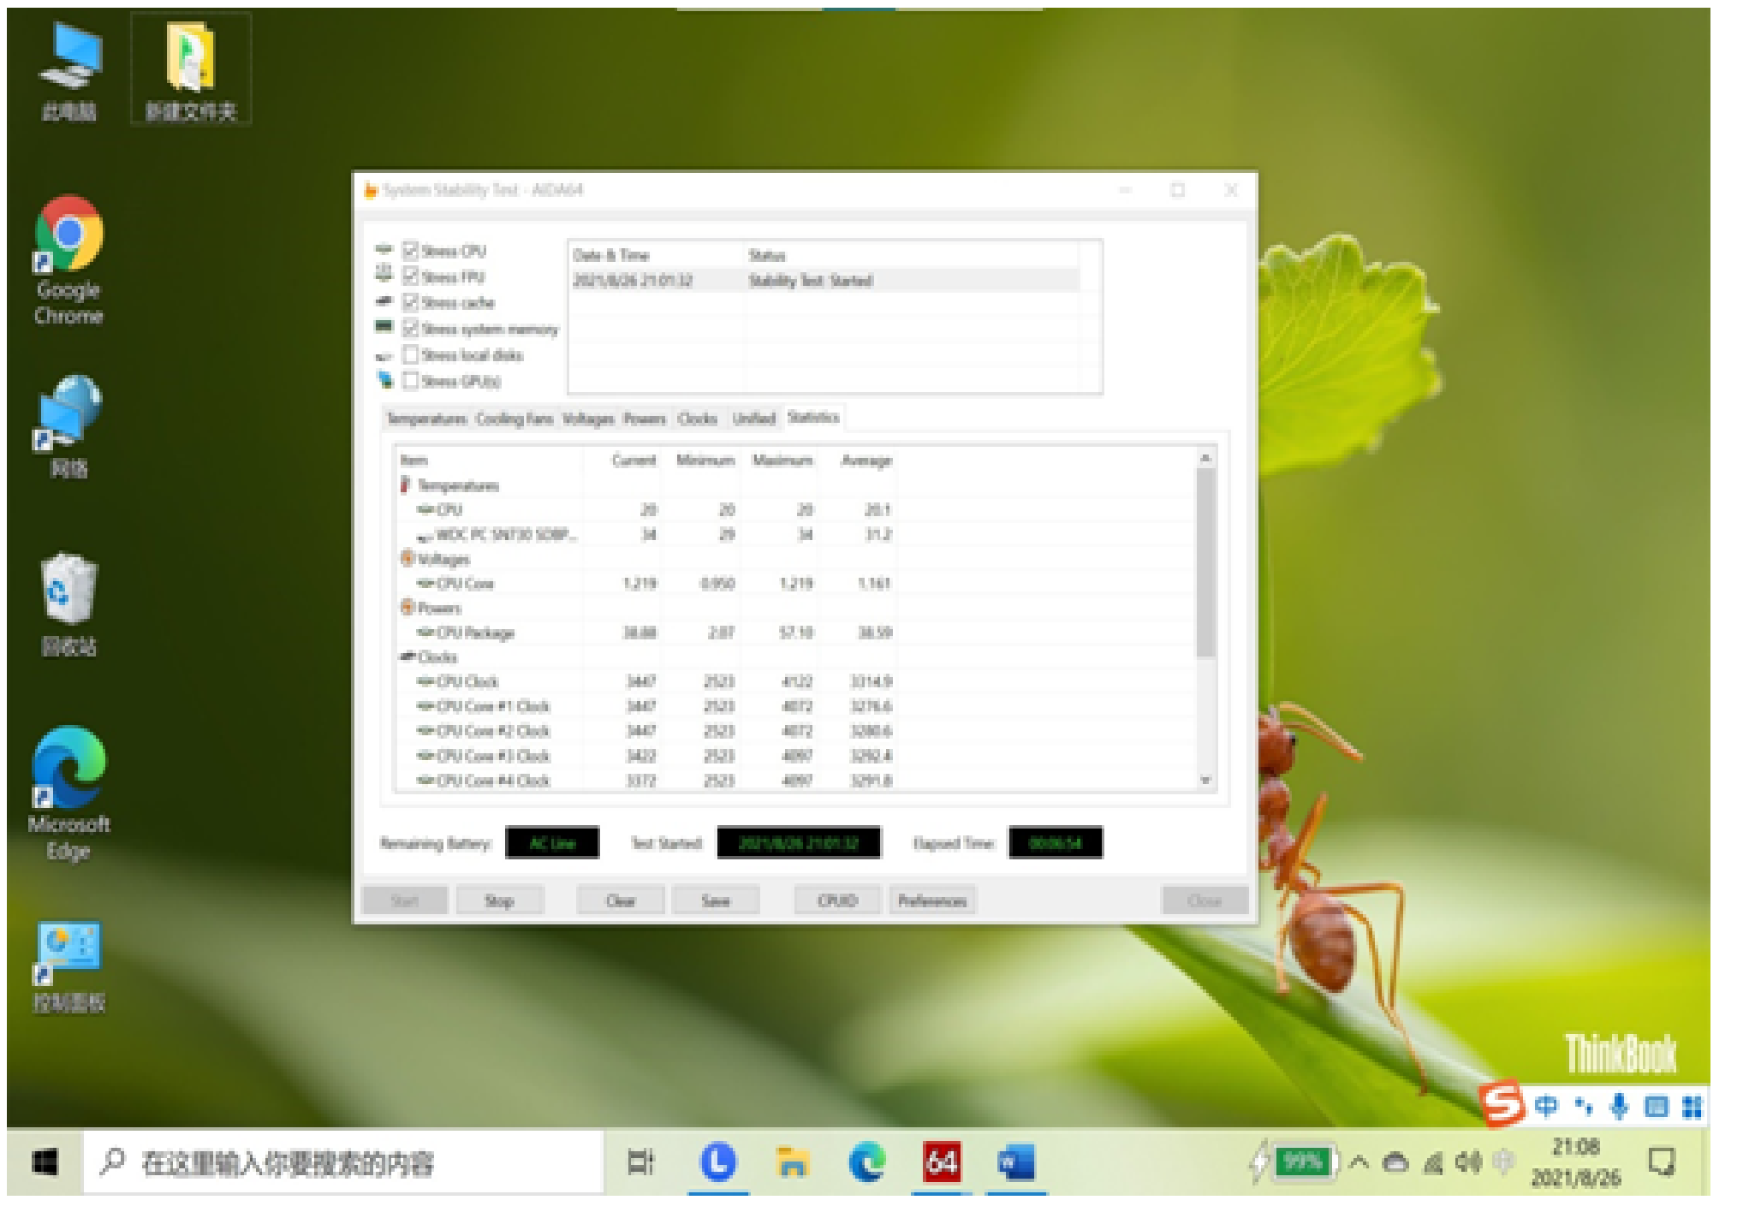Open the Sogou toolbox grid icon
The image size is (1743, 1212).
point(1692,1107)
